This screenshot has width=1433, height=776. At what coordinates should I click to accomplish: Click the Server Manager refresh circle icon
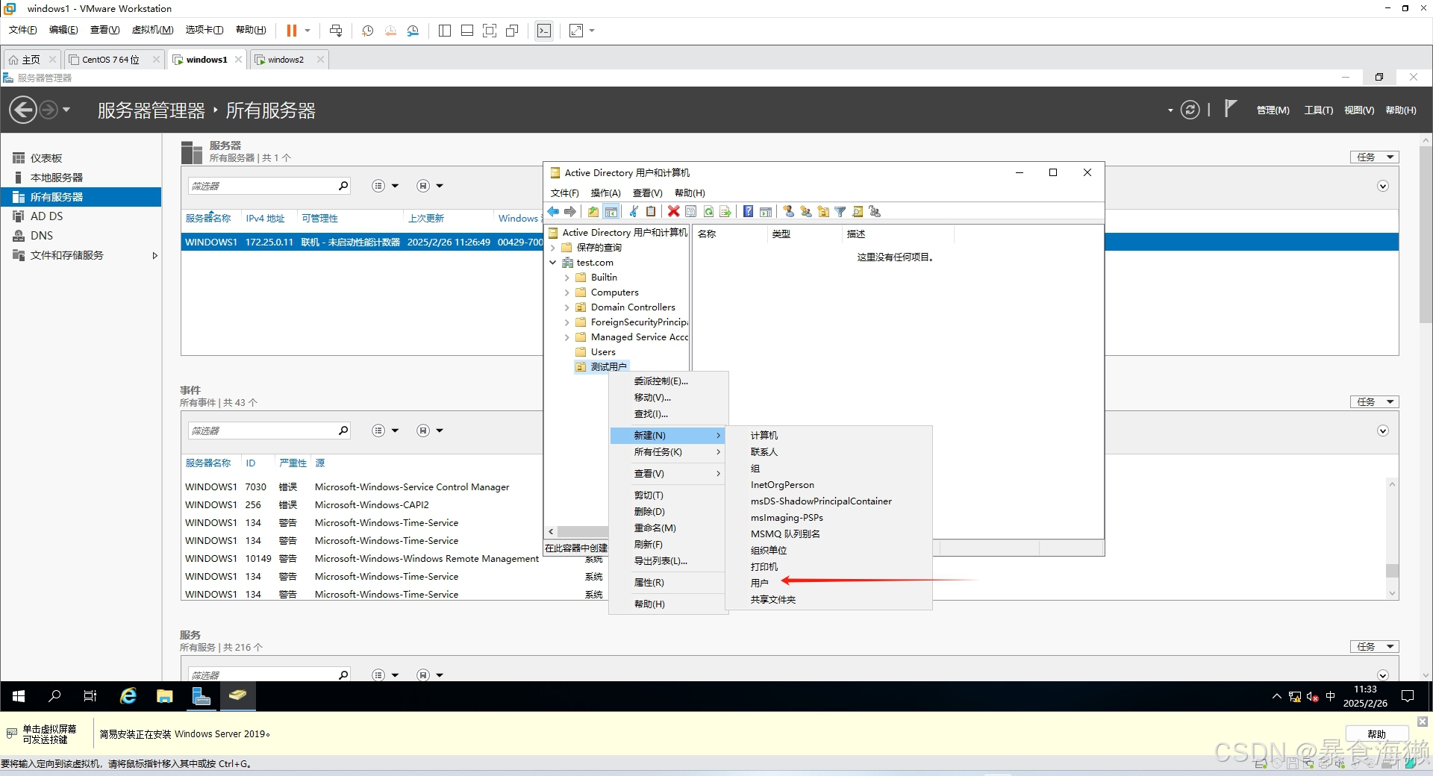[1190, 110]
